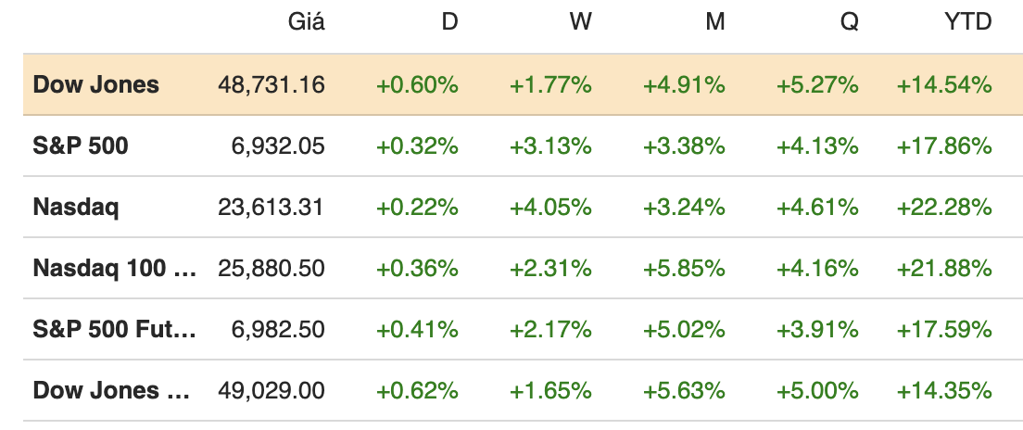Select the bottom Dow Jones … futures row
The height and width of the screenshot is (430, 1023).
[x=111, y=391]
